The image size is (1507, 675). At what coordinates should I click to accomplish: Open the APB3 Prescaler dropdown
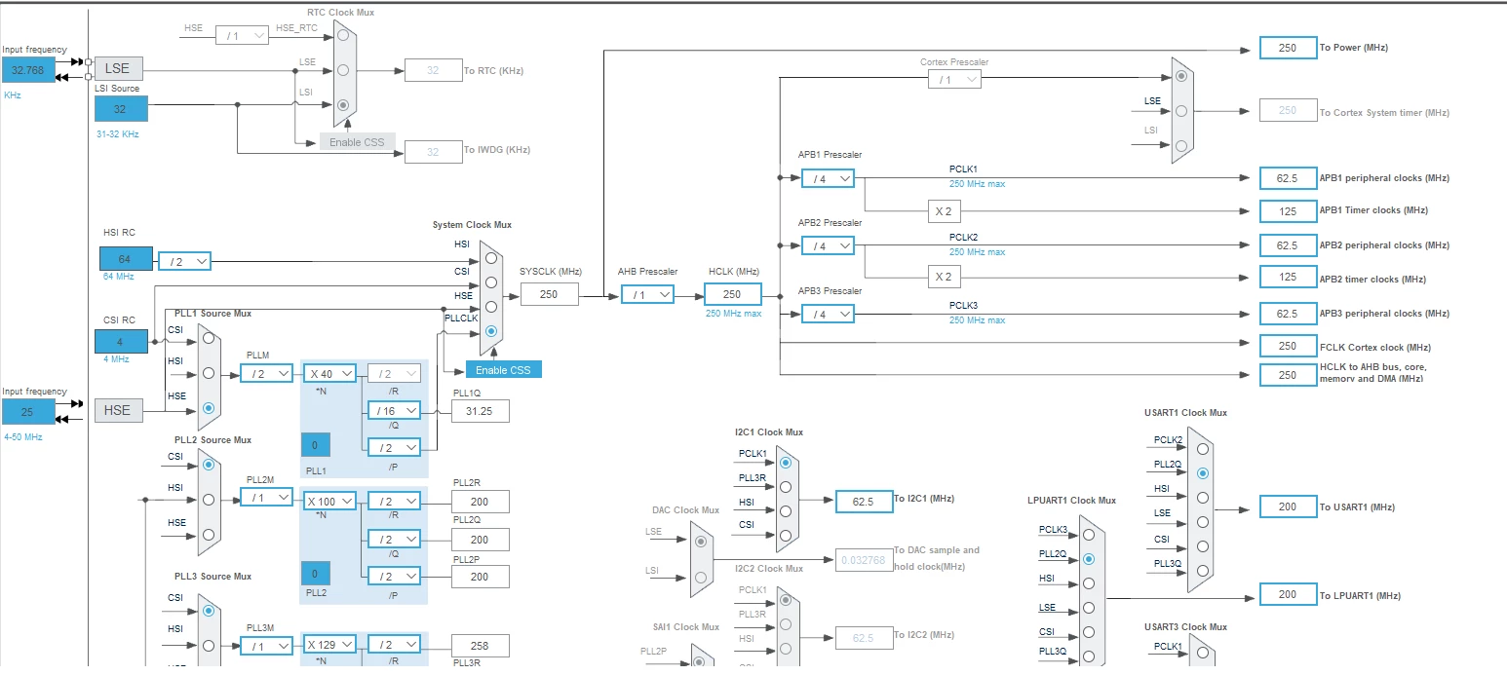tap(828, 314)
